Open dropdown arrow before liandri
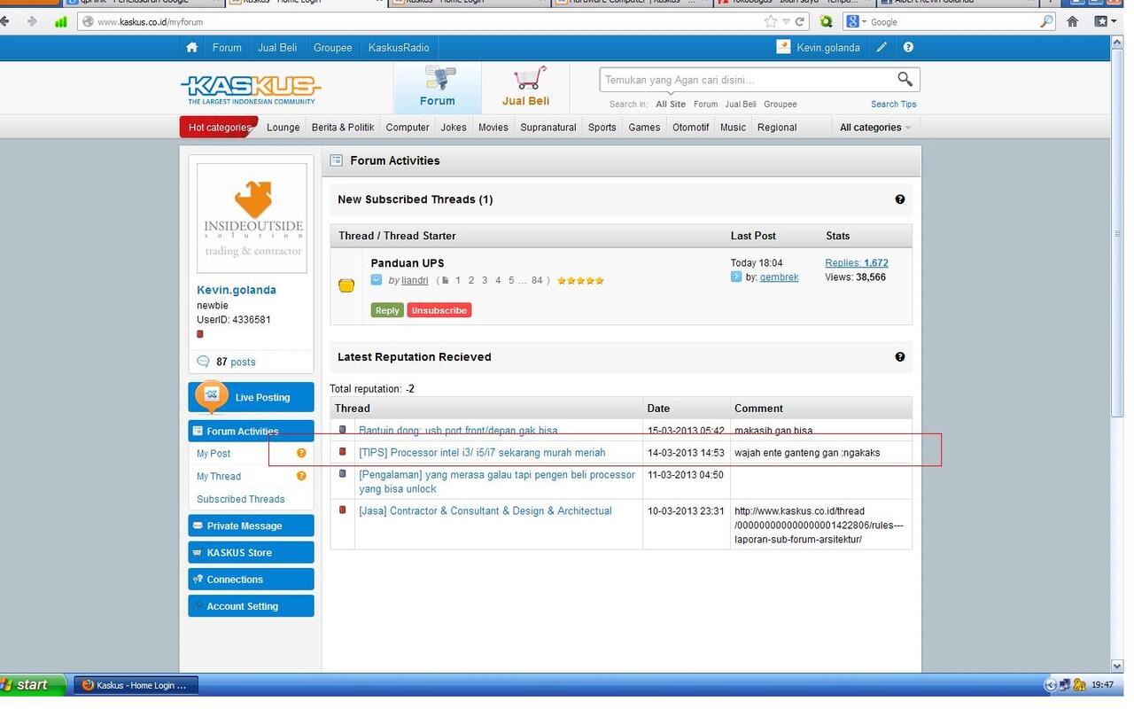The width and height of the screenshot is (1134, 709). coord(377,280)
